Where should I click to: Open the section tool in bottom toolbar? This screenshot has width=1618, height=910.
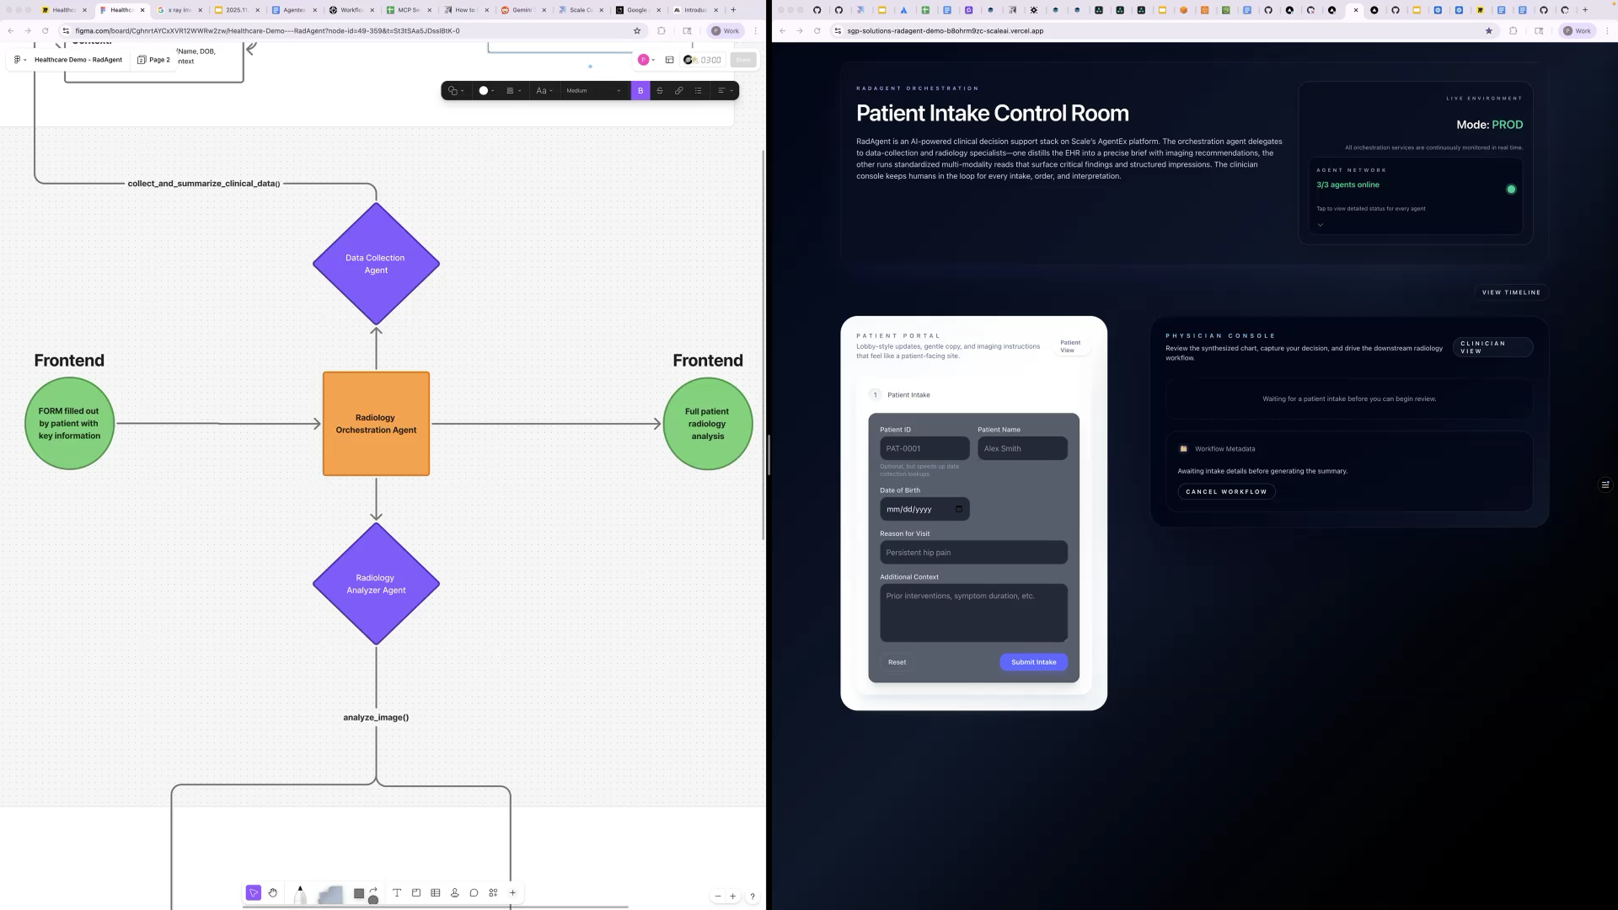click(x=416, y=893)
